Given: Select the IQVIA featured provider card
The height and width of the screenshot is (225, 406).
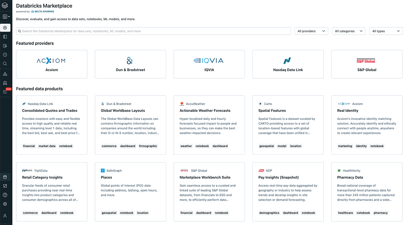Looking at the screenshot, I should point(209,64).
